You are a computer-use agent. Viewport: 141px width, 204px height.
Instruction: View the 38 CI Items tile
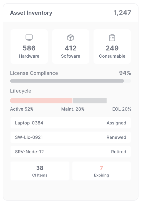coord(40,171)
